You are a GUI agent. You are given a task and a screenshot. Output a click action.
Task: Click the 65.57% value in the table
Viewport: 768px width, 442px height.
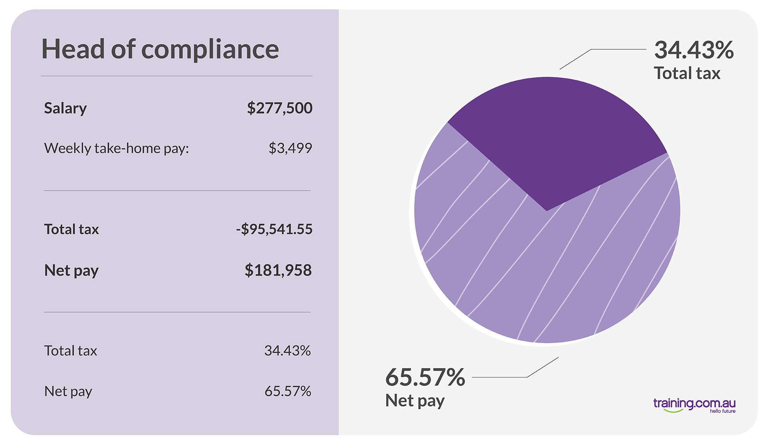(288, 391)
